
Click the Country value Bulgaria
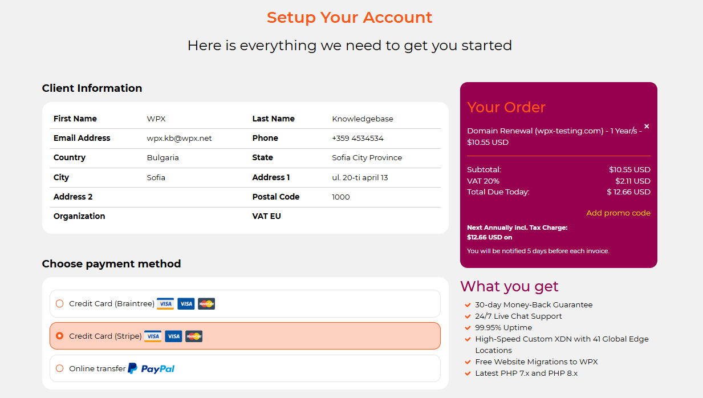point(163,158)
